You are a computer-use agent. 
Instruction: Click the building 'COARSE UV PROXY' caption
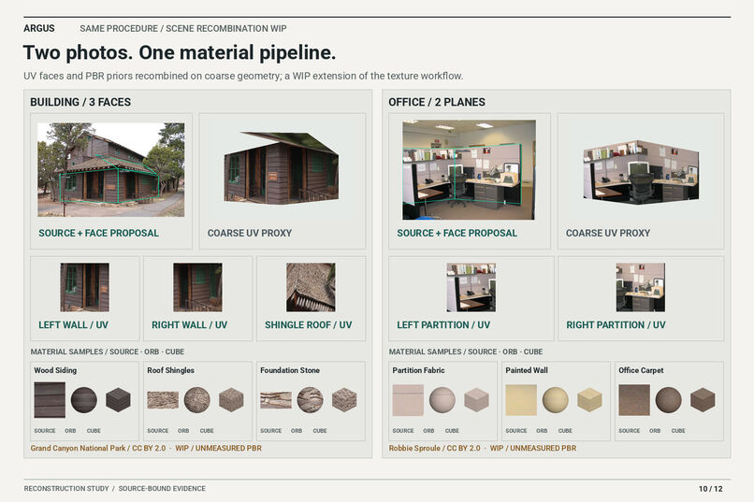[x=250, y=233]
